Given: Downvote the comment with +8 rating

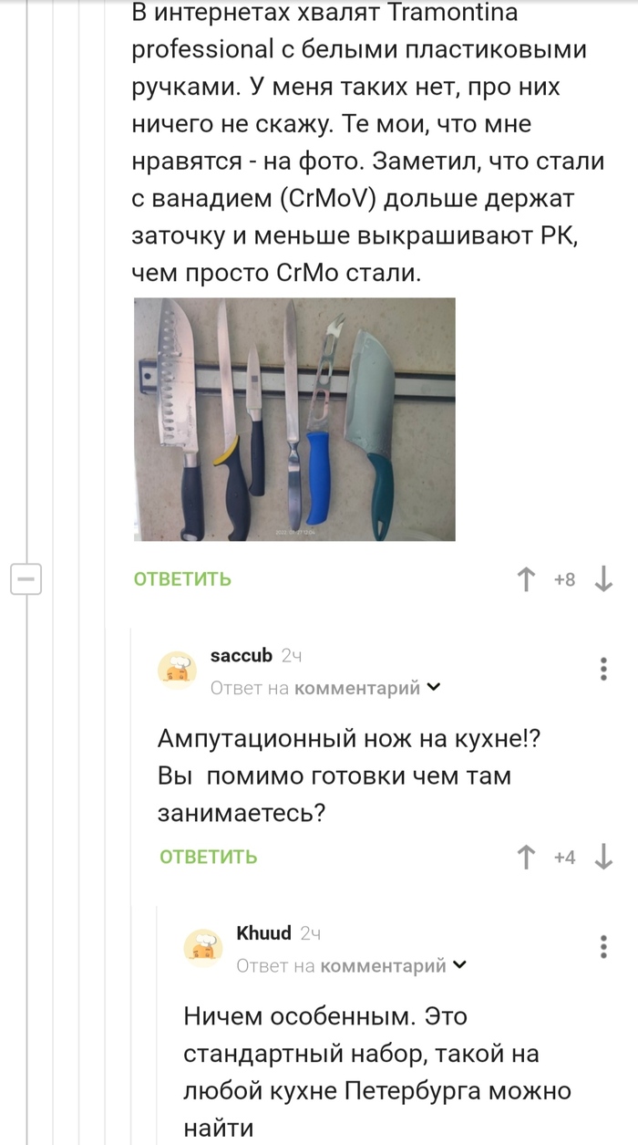Looking at the screenshot, I should (602, 579).
